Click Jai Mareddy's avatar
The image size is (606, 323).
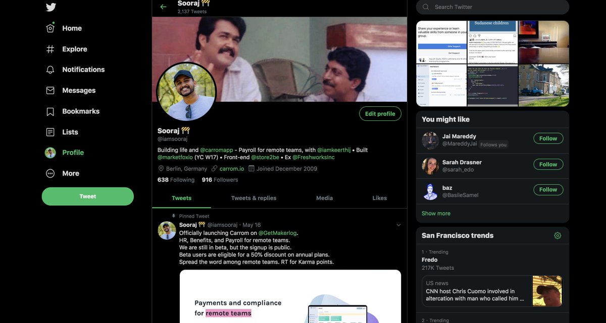[430, 141]
